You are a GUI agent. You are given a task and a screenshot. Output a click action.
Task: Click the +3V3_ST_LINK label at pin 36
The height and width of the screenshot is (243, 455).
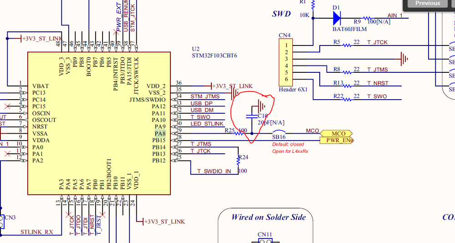[232, 86]
